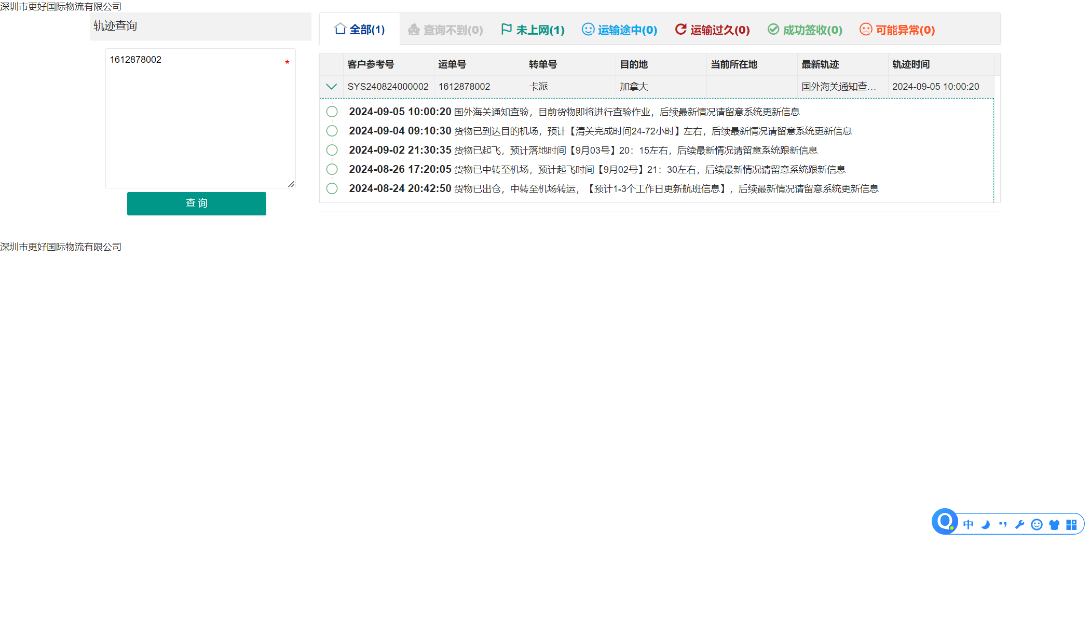Viewport: 1090px width, 626px height.
Task: Toggle half-width moon icon in IME bar
Action: click(x=985, y=525)
